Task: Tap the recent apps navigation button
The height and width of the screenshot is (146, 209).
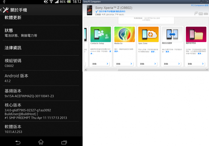Action: point(64,142)
